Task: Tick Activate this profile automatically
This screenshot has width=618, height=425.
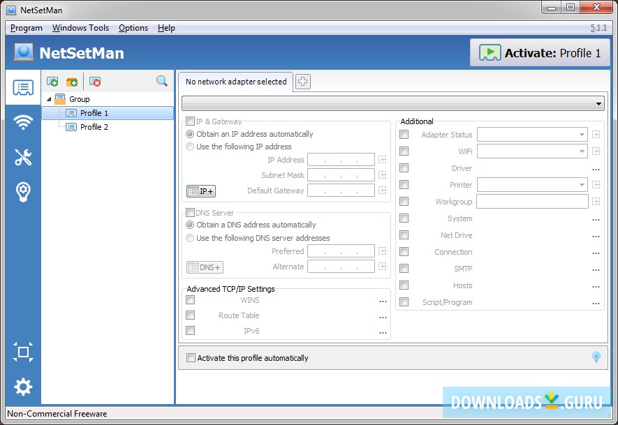Action: [x=191, y=357]
